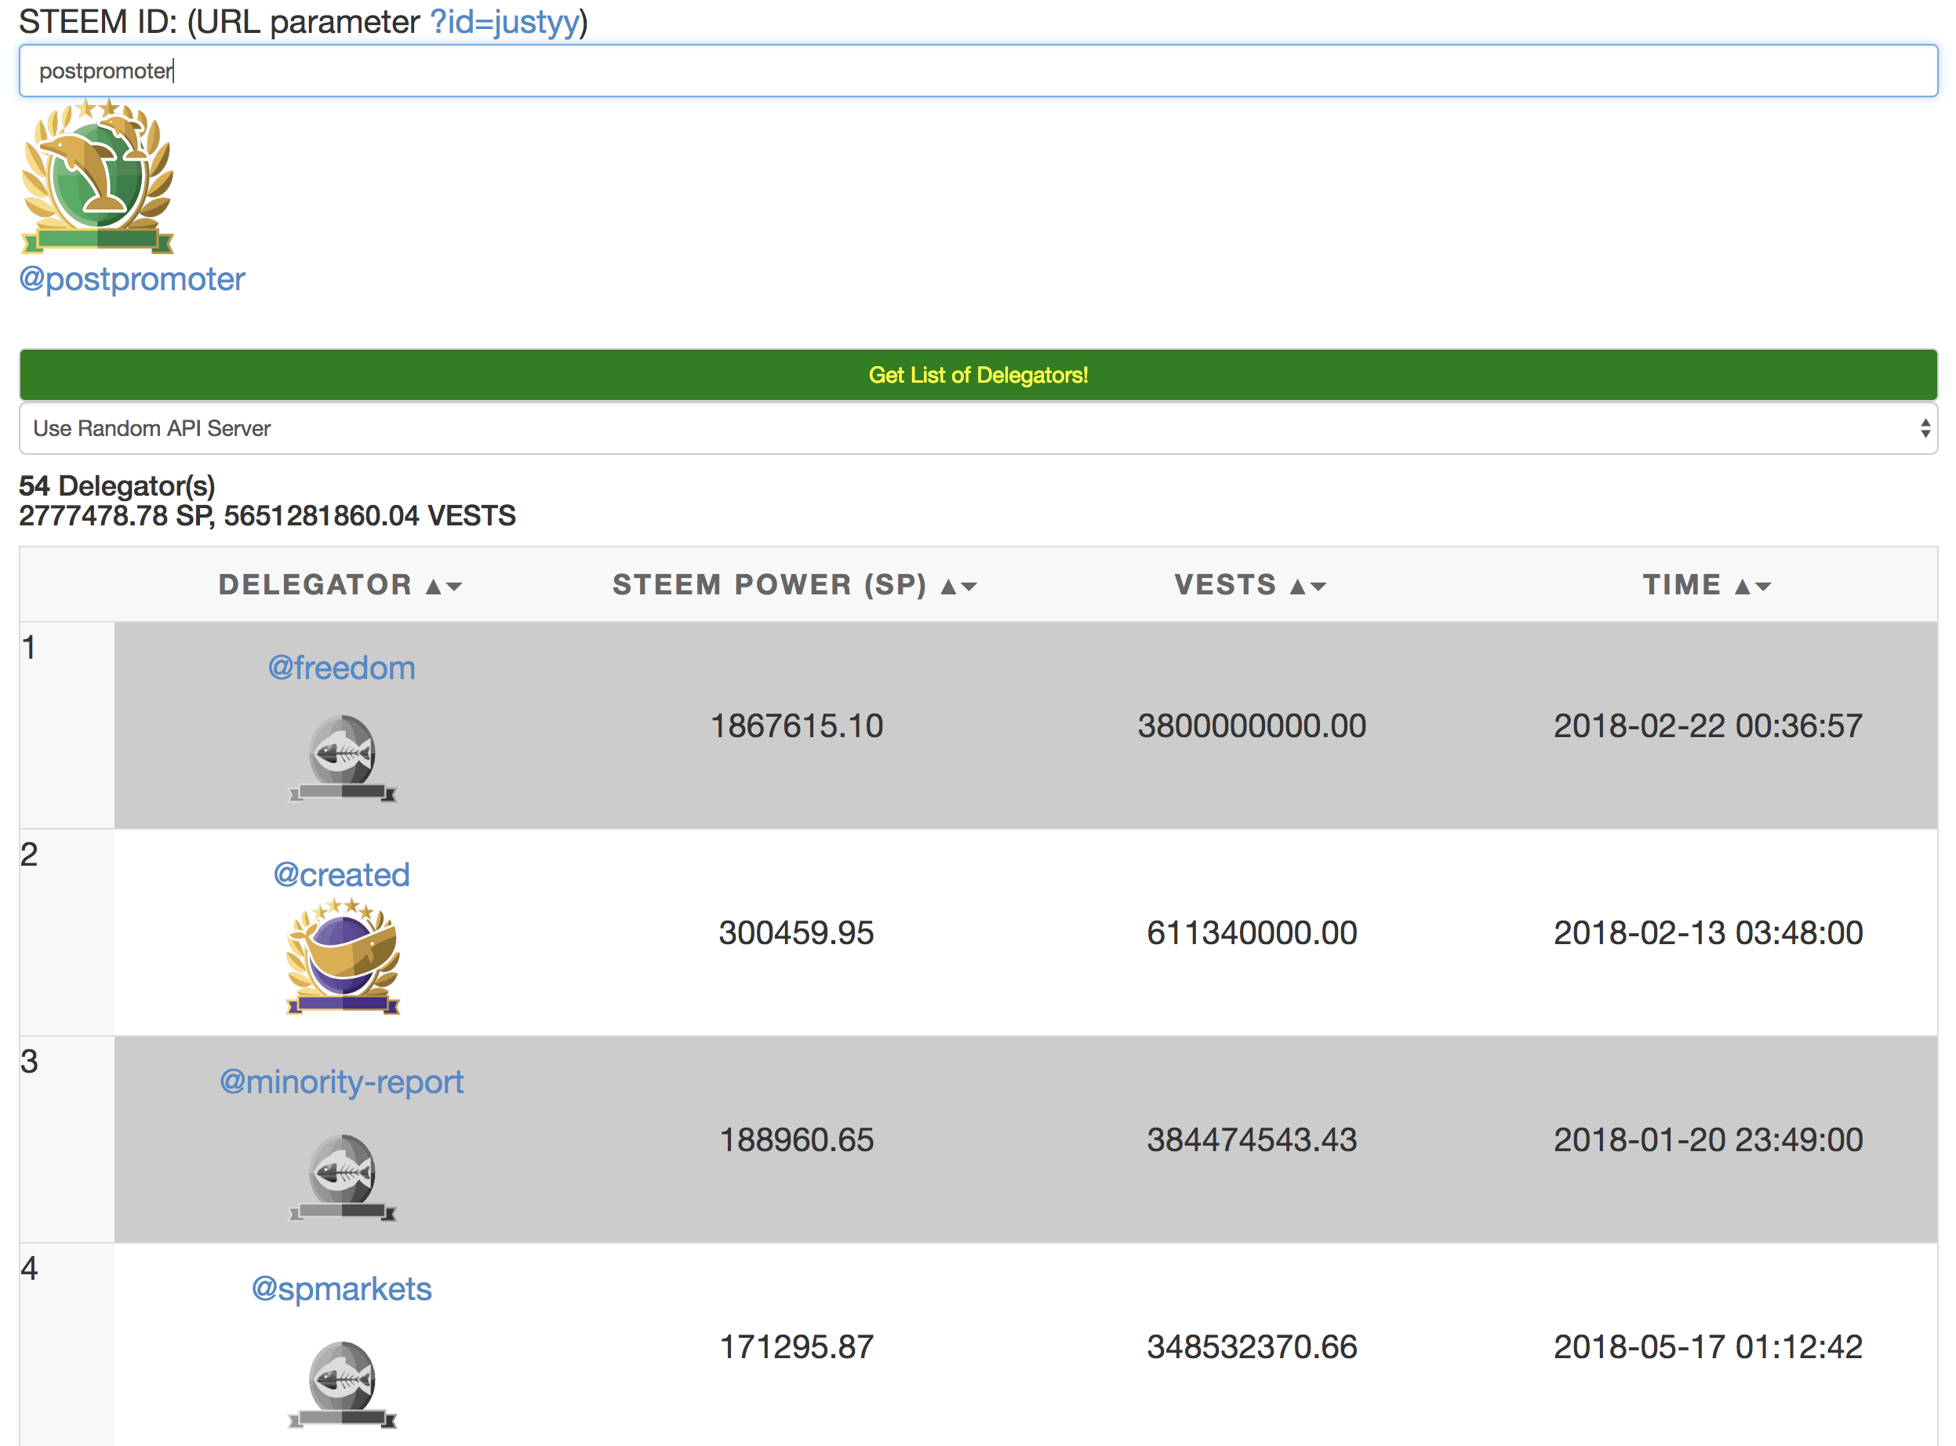Select the 2018-02-13 03:48:00 timestamp

(1708, 933)
